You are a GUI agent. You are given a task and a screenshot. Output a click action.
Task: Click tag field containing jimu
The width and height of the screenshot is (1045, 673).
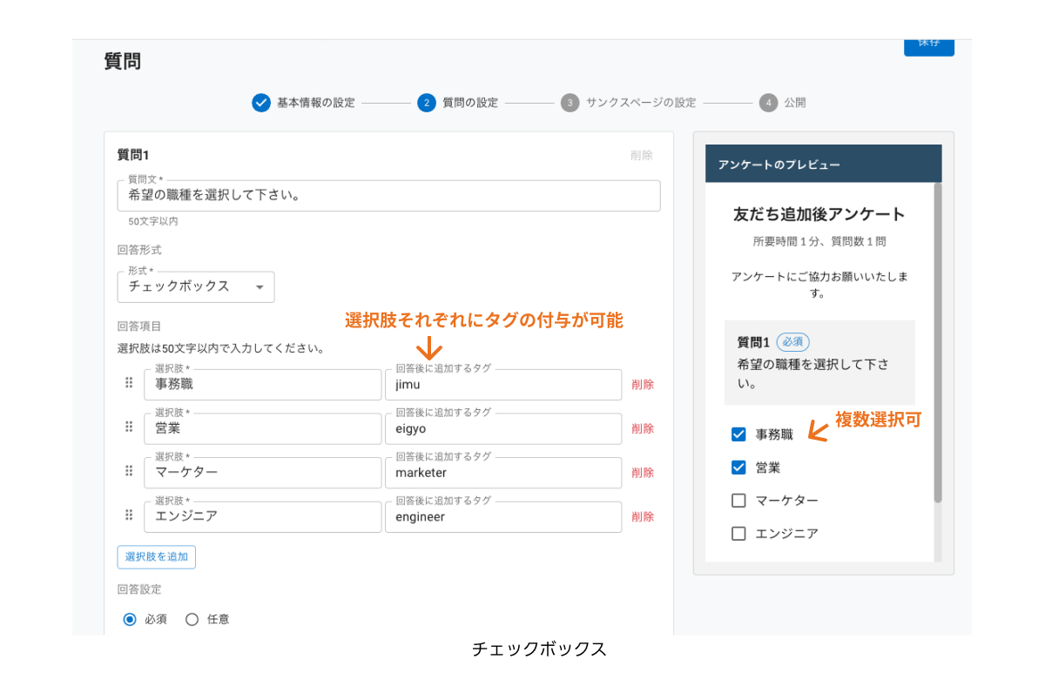point(503,385)
